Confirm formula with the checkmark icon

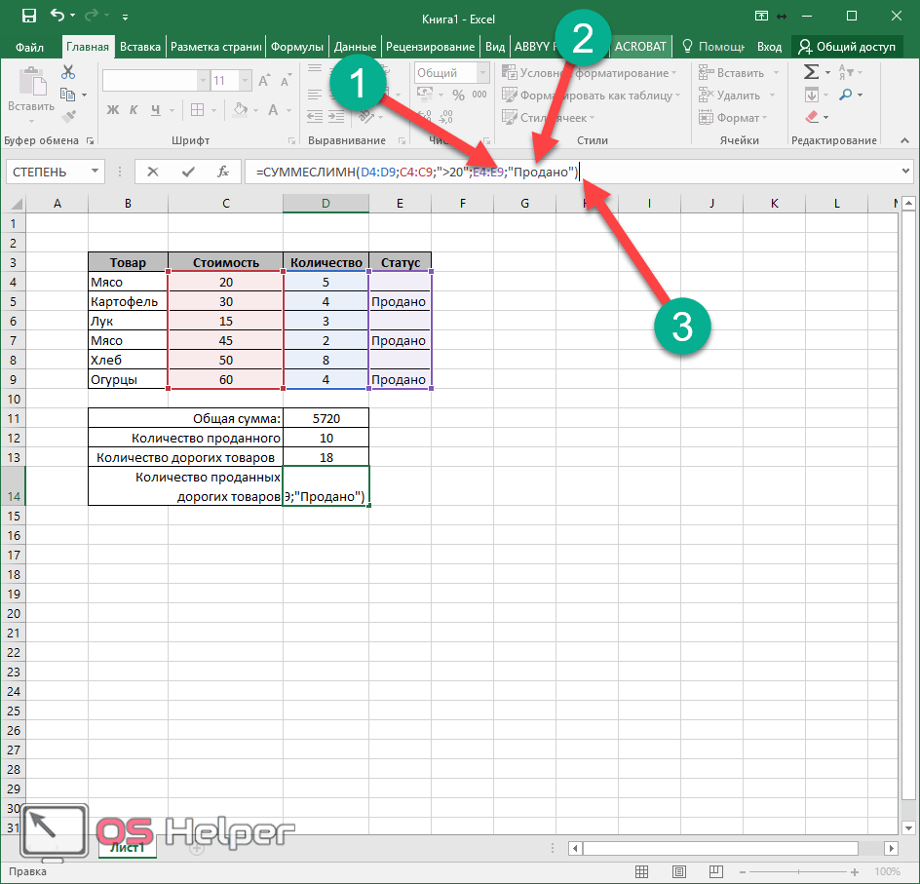pos(188,172)
